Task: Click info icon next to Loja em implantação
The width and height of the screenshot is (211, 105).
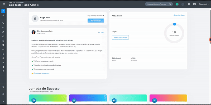Action: pos(103,15)
